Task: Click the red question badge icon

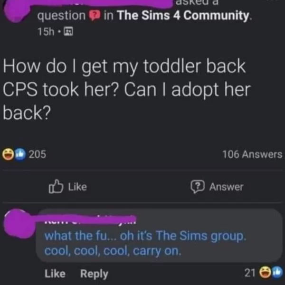Action: [x=94, y=16]
